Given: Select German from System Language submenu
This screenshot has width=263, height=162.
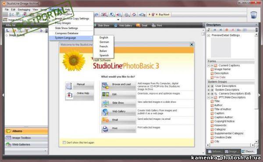Looking at the screenshot, I should [x=104, y=42].
